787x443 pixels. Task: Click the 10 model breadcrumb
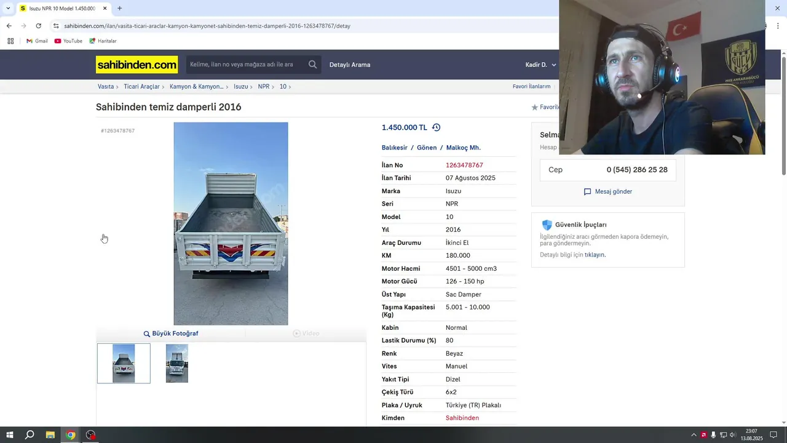(283, 87)
